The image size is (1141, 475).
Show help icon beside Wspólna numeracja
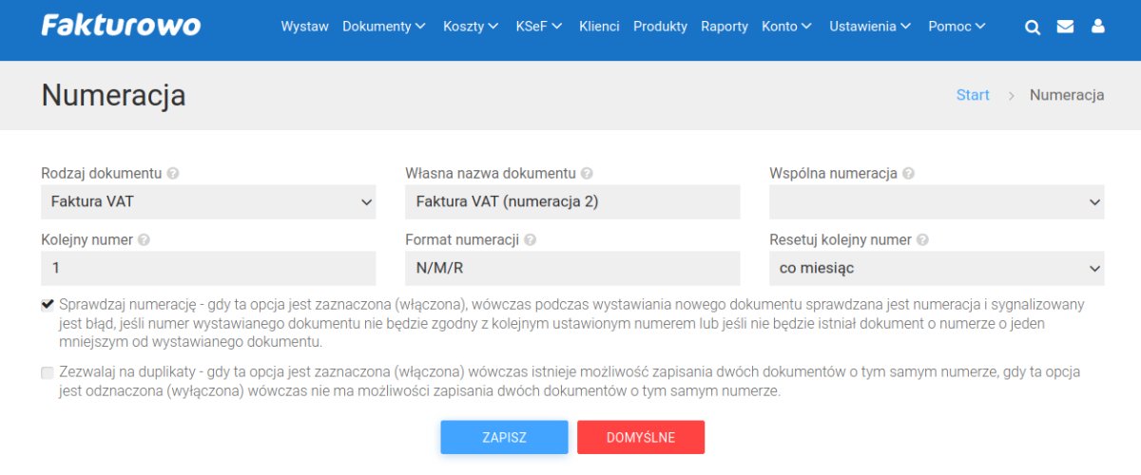point(909,174)
